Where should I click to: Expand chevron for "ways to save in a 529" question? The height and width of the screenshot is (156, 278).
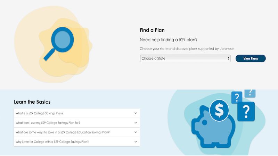pyautogui.click(x=136, y=132)
